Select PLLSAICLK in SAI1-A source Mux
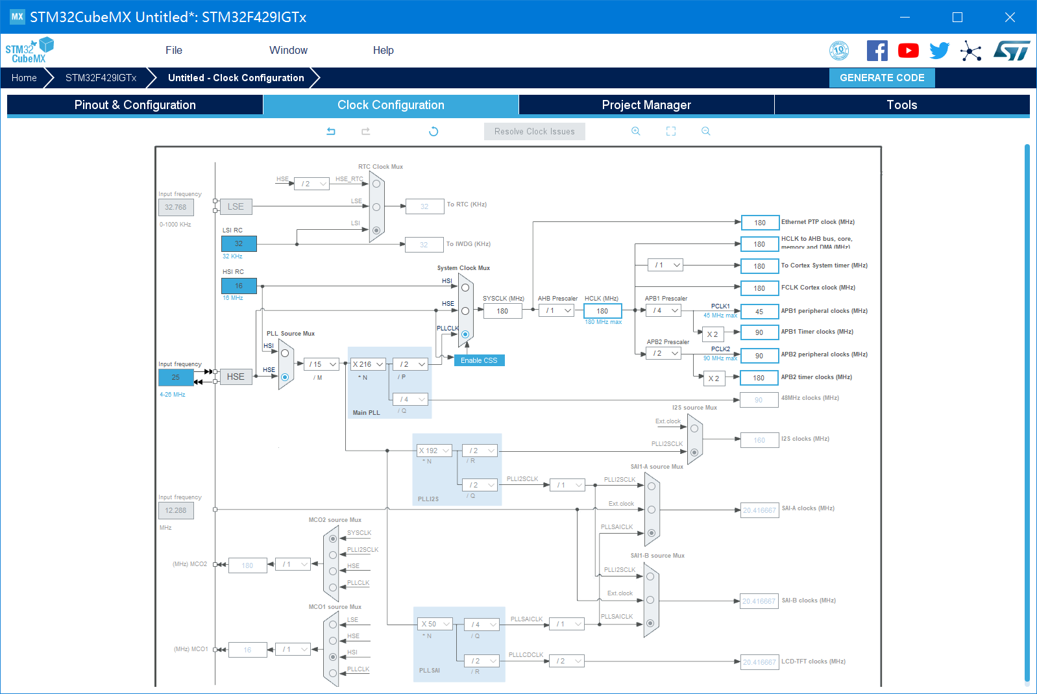Viewport: 1037px width, 694px height. 652,533
